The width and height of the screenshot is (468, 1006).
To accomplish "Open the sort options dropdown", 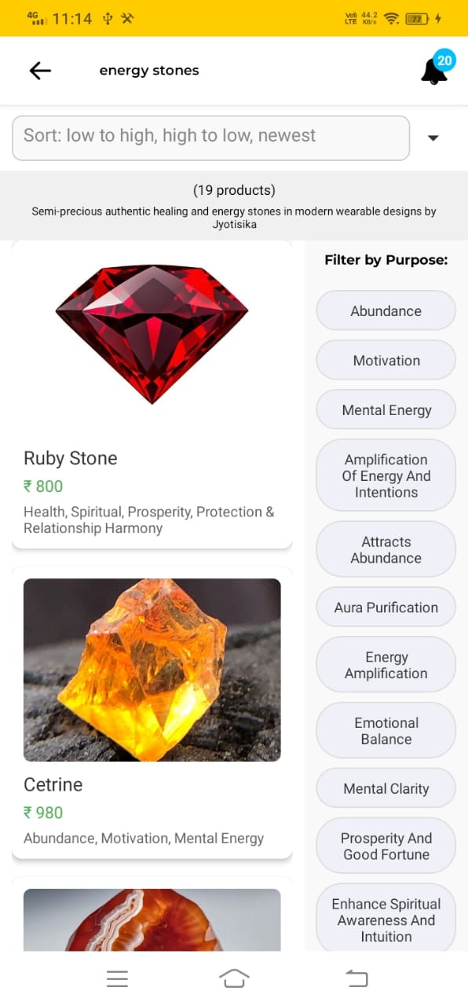I will pos(210,138).
